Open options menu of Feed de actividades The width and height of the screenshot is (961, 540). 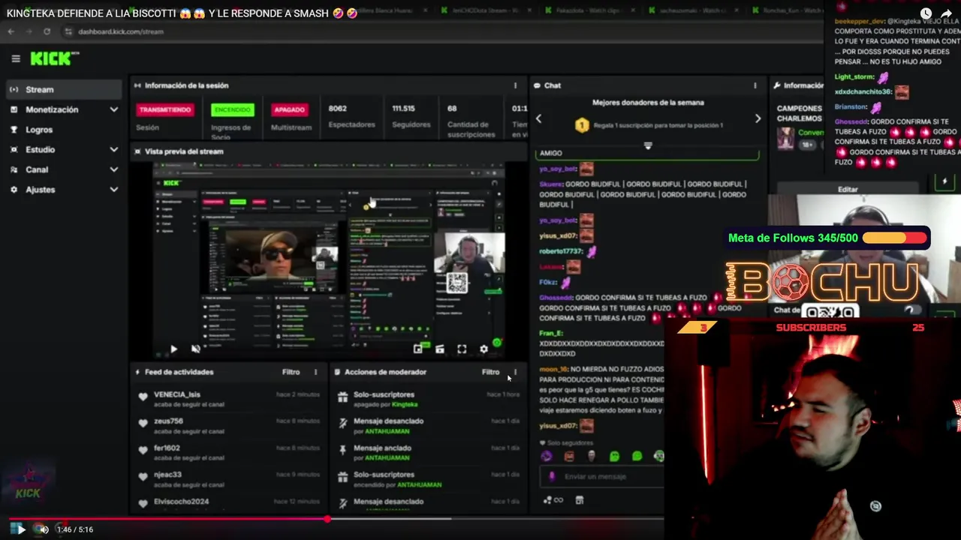click(315, 372)
